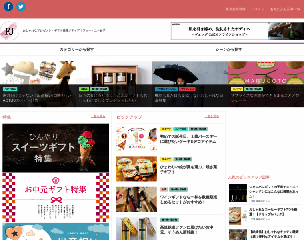Click 食べ物・飲み物 tag on seasoning slide

coord(99,89)
